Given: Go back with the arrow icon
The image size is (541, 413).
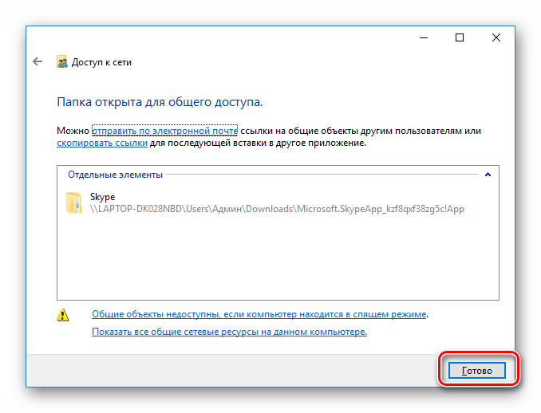Looking at the screenshot, I should coord(38,61).
